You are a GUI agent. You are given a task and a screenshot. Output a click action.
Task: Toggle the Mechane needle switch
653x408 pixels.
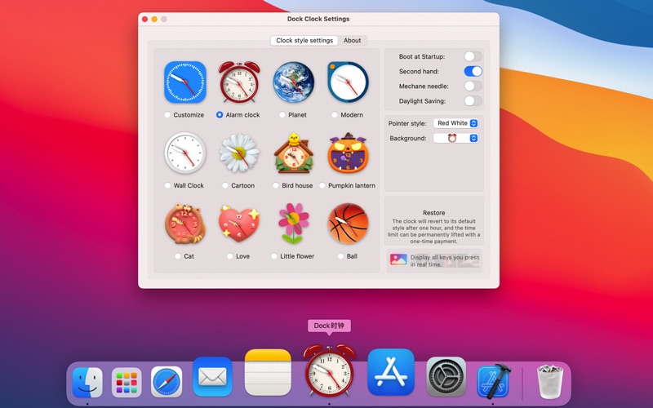click(x=473, y=86)
